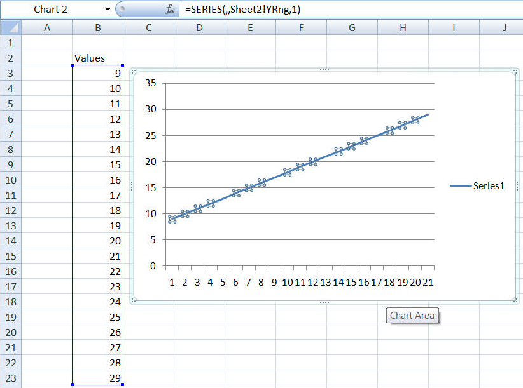Image resolution: width=523 pixels, height=388 pixels.
Task: Select the row 12 header
Action: tap(11, 210)
